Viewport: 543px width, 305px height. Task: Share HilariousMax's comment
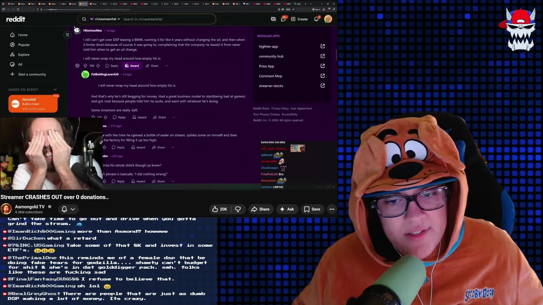(x=151, y=66)
